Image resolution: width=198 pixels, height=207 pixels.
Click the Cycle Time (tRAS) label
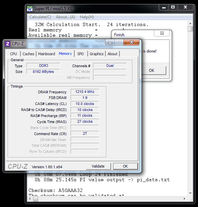coord(52,122)
